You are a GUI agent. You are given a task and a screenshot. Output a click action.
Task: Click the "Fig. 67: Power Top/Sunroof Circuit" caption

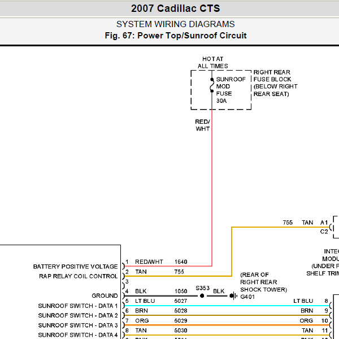tap(176, 36)
